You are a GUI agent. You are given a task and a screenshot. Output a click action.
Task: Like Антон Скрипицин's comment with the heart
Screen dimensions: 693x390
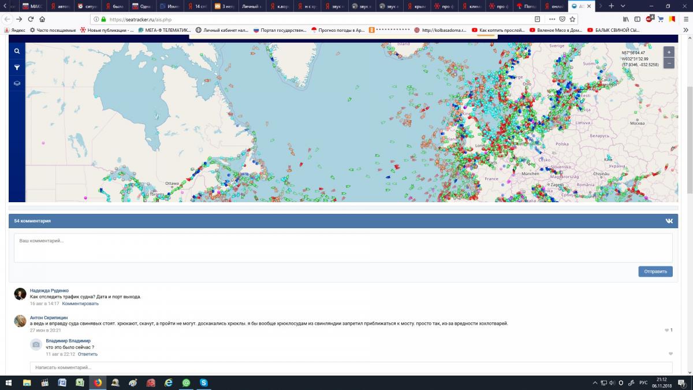point(666,330)
